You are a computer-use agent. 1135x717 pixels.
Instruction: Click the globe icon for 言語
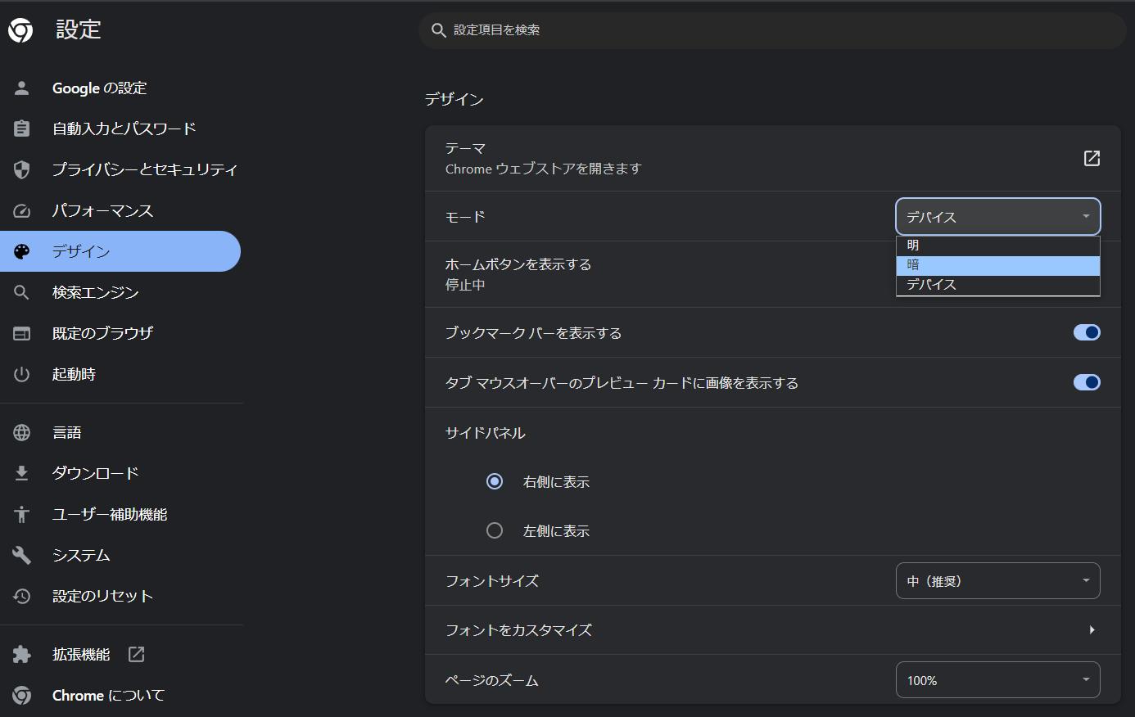(22, 432)
